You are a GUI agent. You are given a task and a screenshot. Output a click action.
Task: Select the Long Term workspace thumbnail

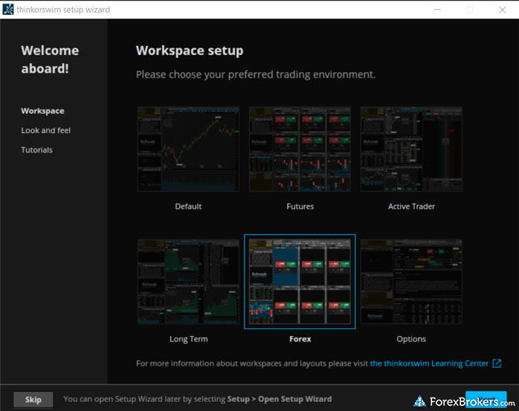coord(188,282)
